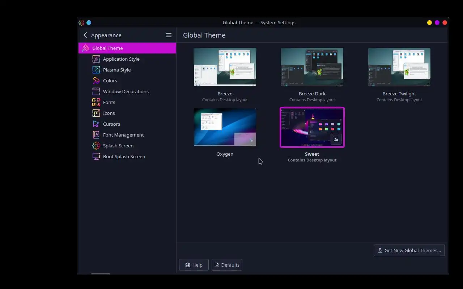Click the Icons grid icon in sidebar
Viewport: 463px width, 289px height.
pos(96,113)
